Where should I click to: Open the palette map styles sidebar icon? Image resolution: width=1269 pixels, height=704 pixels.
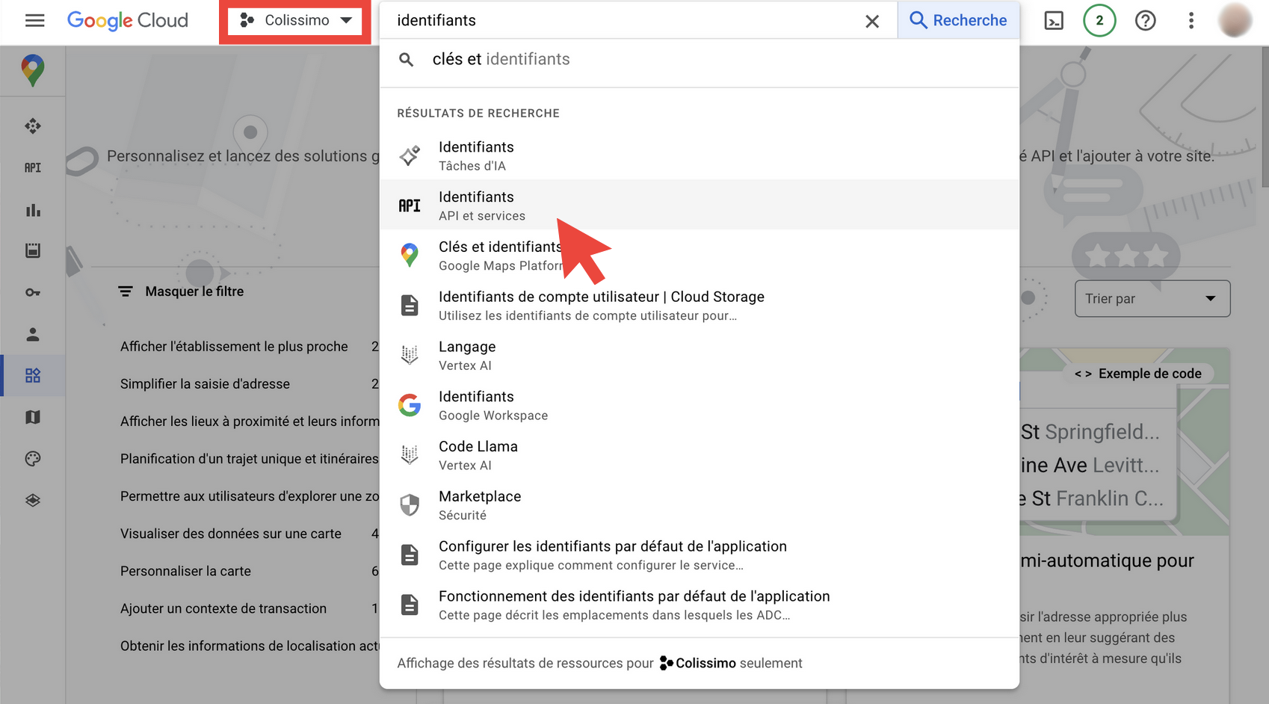pos(33,459)
